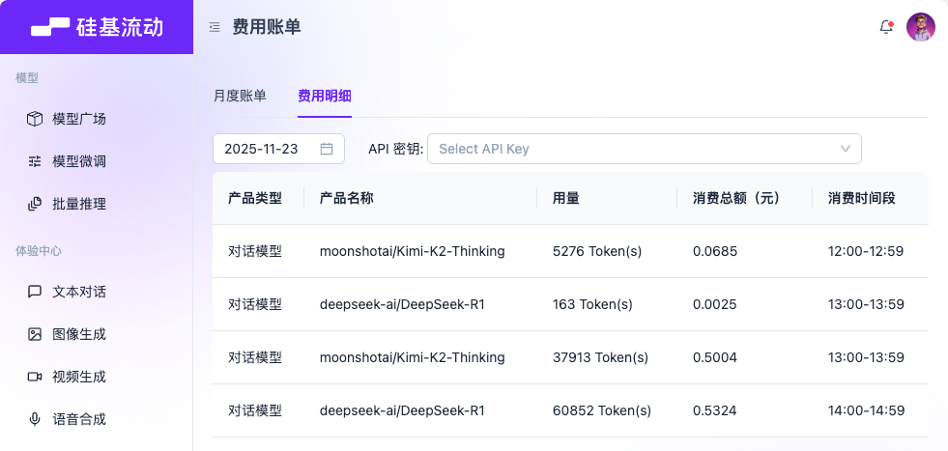Click the 消费总额（元） column header

(736, 198)
